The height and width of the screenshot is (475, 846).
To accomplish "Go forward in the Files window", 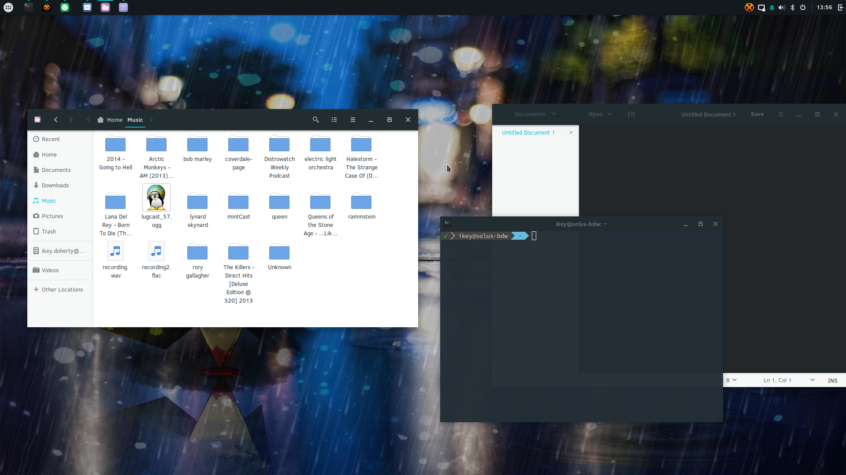I will click(71, 120).
